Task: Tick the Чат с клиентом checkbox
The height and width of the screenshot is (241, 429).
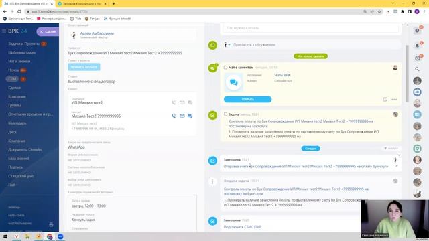Action: click(x=225, y=67)
